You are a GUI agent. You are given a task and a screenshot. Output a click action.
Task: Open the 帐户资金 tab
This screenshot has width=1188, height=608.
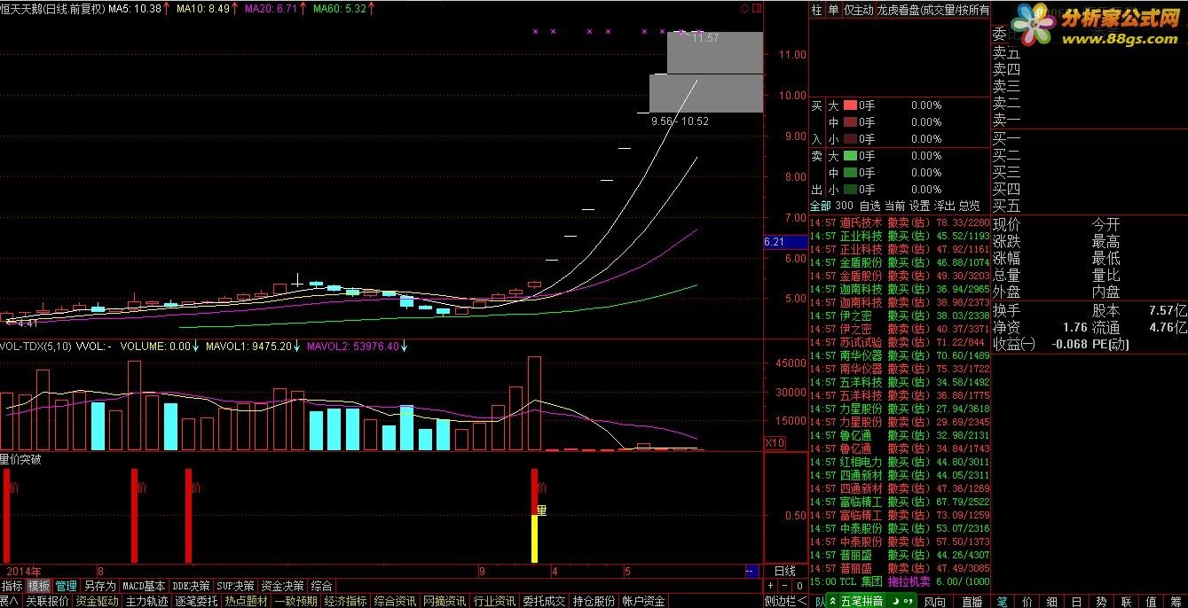click(643, 601)
